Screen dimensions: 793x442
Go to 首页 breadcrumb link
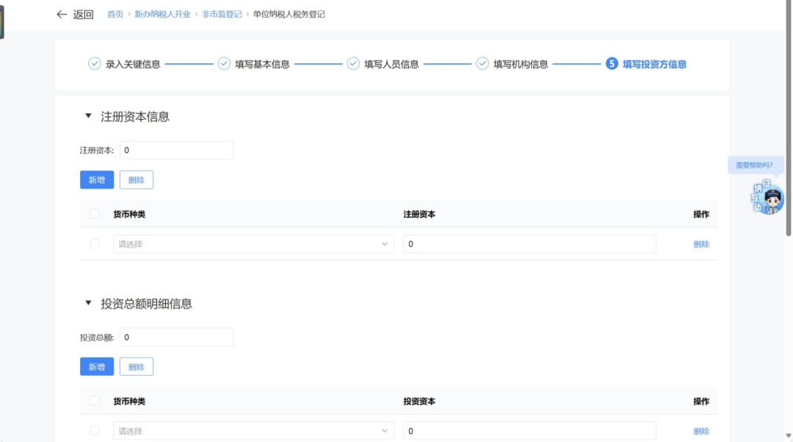115,14
